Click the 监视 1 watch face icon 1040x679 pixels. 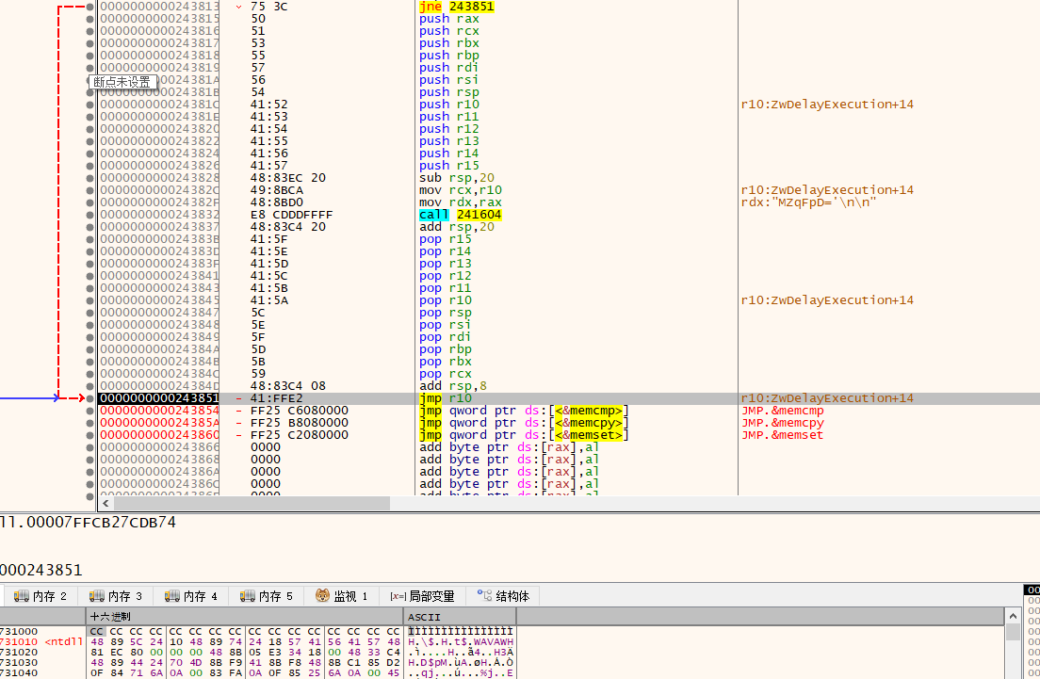(x=322, y=596)
